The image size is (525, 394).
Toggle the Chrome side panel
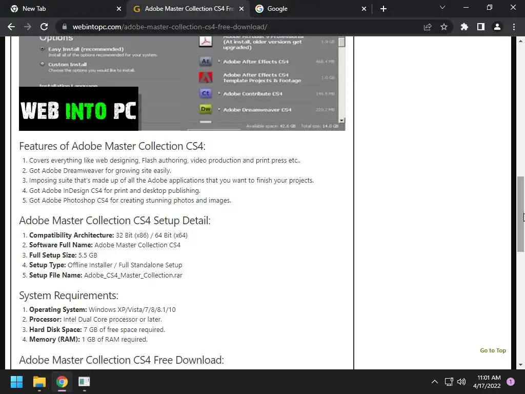click(x=481, y=27)
